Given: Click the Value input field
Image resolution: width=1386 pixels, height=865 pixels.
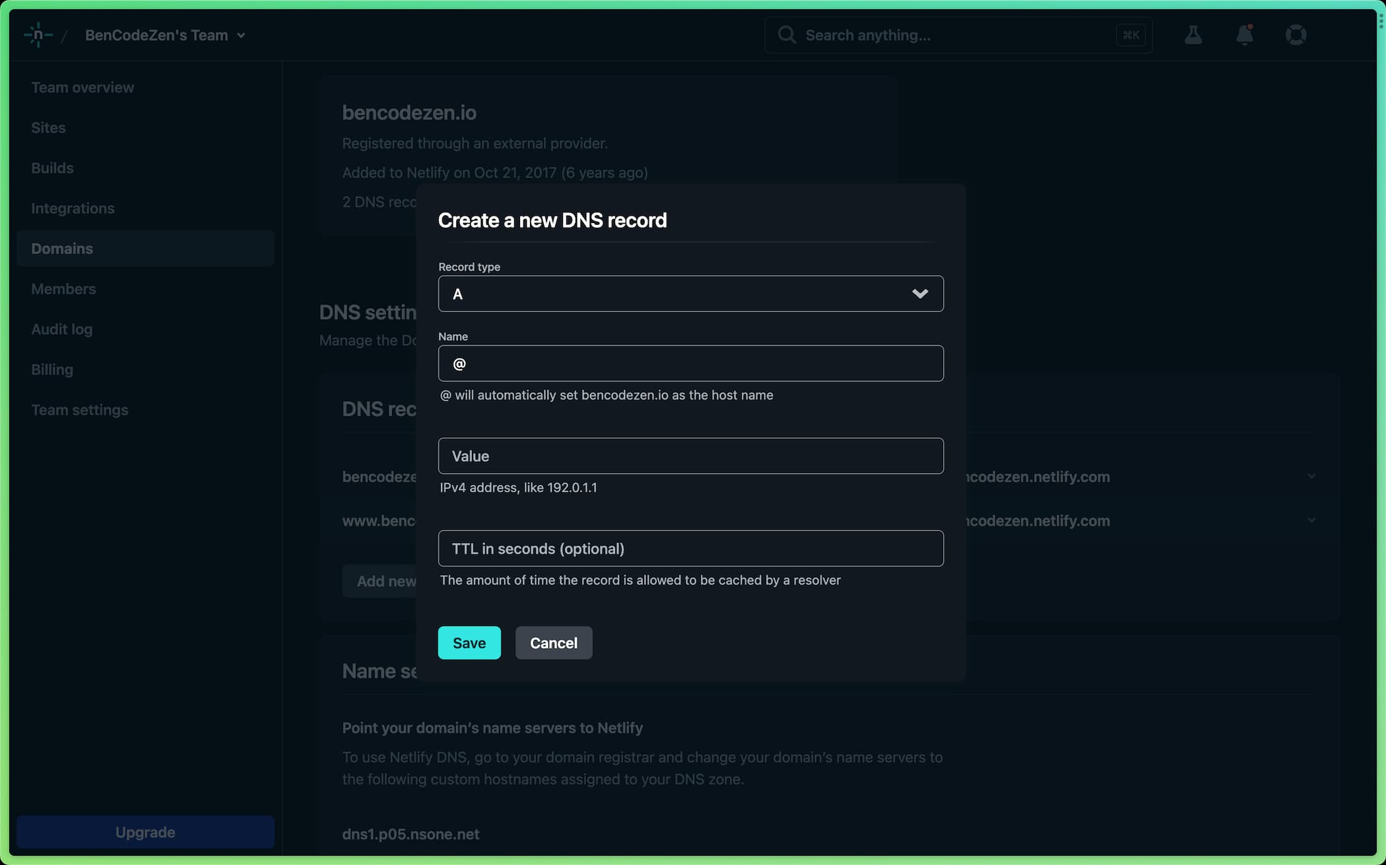Looking at the screenshot, I should click(x=690, y=456).
